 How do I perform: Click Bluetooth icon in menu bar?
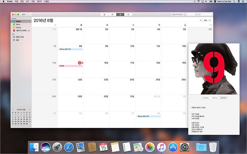pyautogui.click(x=195, y=1)
